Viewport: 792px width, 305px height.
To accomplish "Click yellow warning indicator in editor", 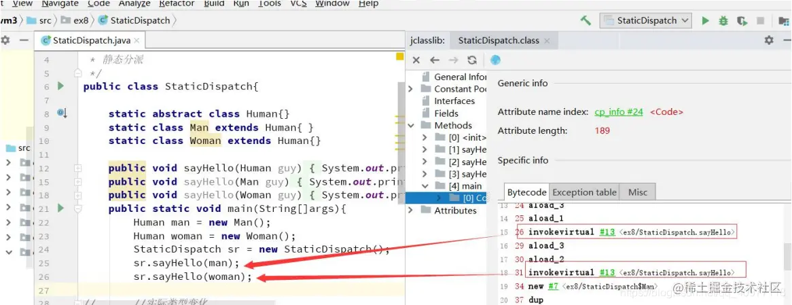I will pos(399,56).
